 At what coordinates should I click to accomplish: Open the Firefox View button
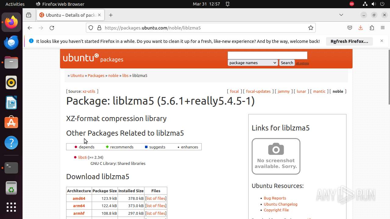click(x=29, y=15)
